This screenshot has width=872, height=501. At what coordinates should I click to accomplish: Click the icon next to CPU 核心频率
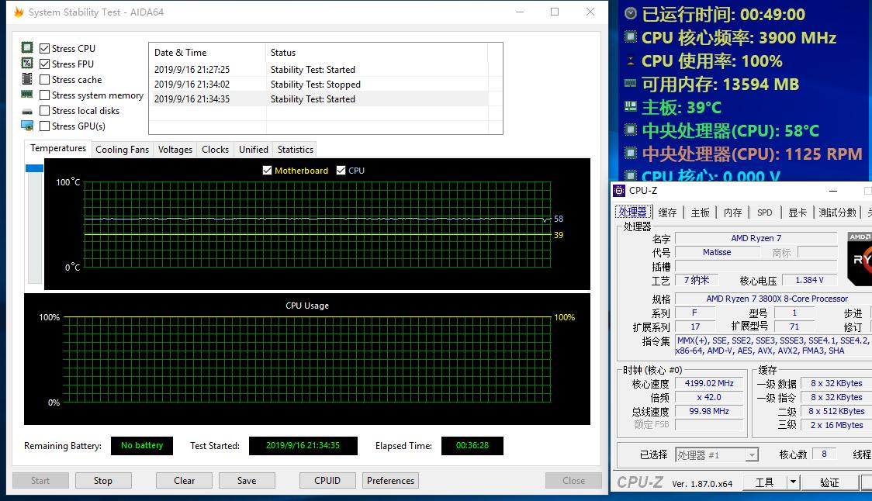coord(631,36)
